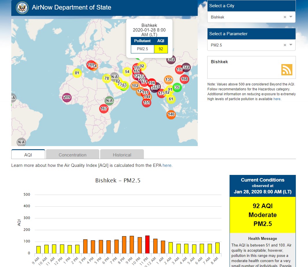
Task: Select the yellow map marker showing 81
Action: coord(77,73)
